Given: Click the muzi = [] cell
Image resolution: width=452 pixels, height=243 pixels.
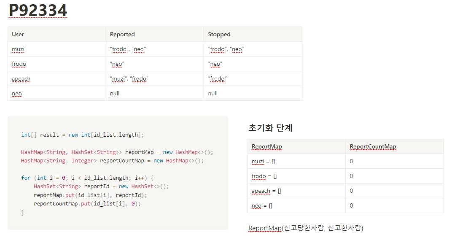Looking at the screenshot, I should [263, 161].
